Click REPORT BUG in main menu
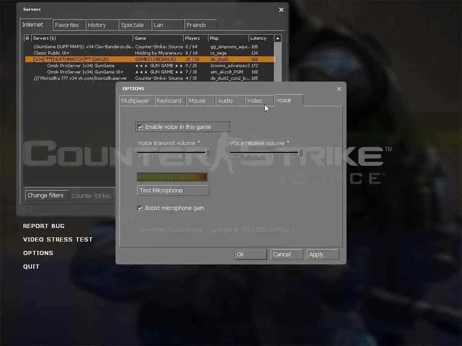 (44, 226)
